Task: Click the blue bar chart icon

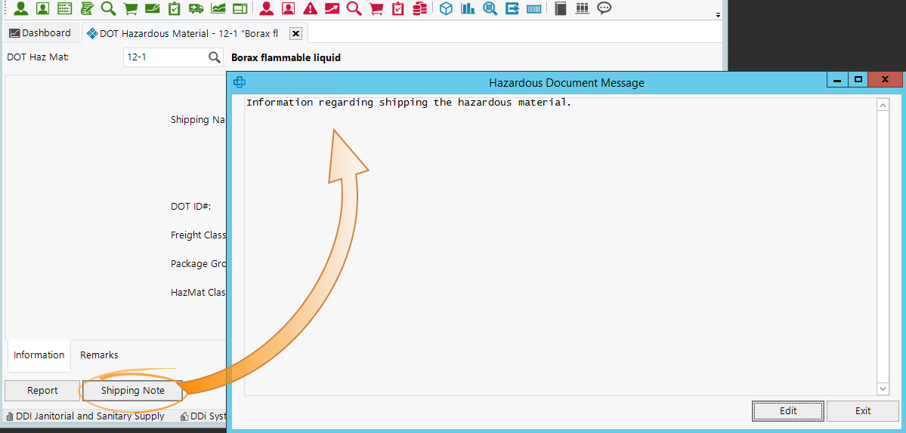Action: pyautogui.click(x=468, y=9)
